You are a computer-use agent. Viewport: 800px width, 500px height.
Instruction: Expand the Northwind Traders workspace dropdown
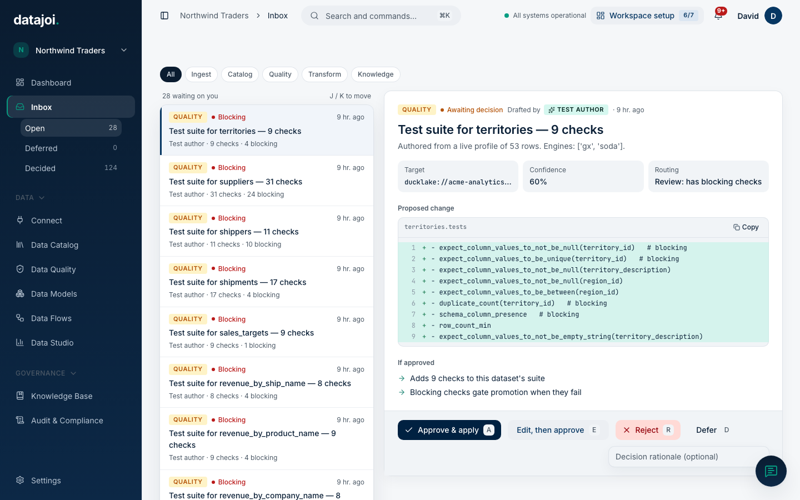(124, 51)
